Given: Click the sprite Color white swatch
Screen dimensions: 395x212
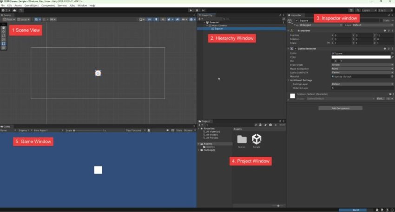Looking at the screenshot, I should point(361,57).
